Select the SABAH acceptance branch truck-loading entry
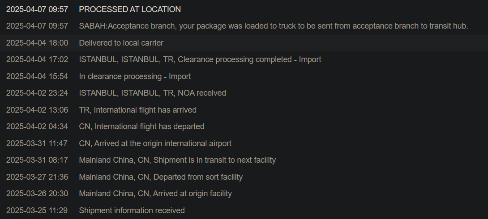This screenshot has width=488, height=219. [273, 26]
